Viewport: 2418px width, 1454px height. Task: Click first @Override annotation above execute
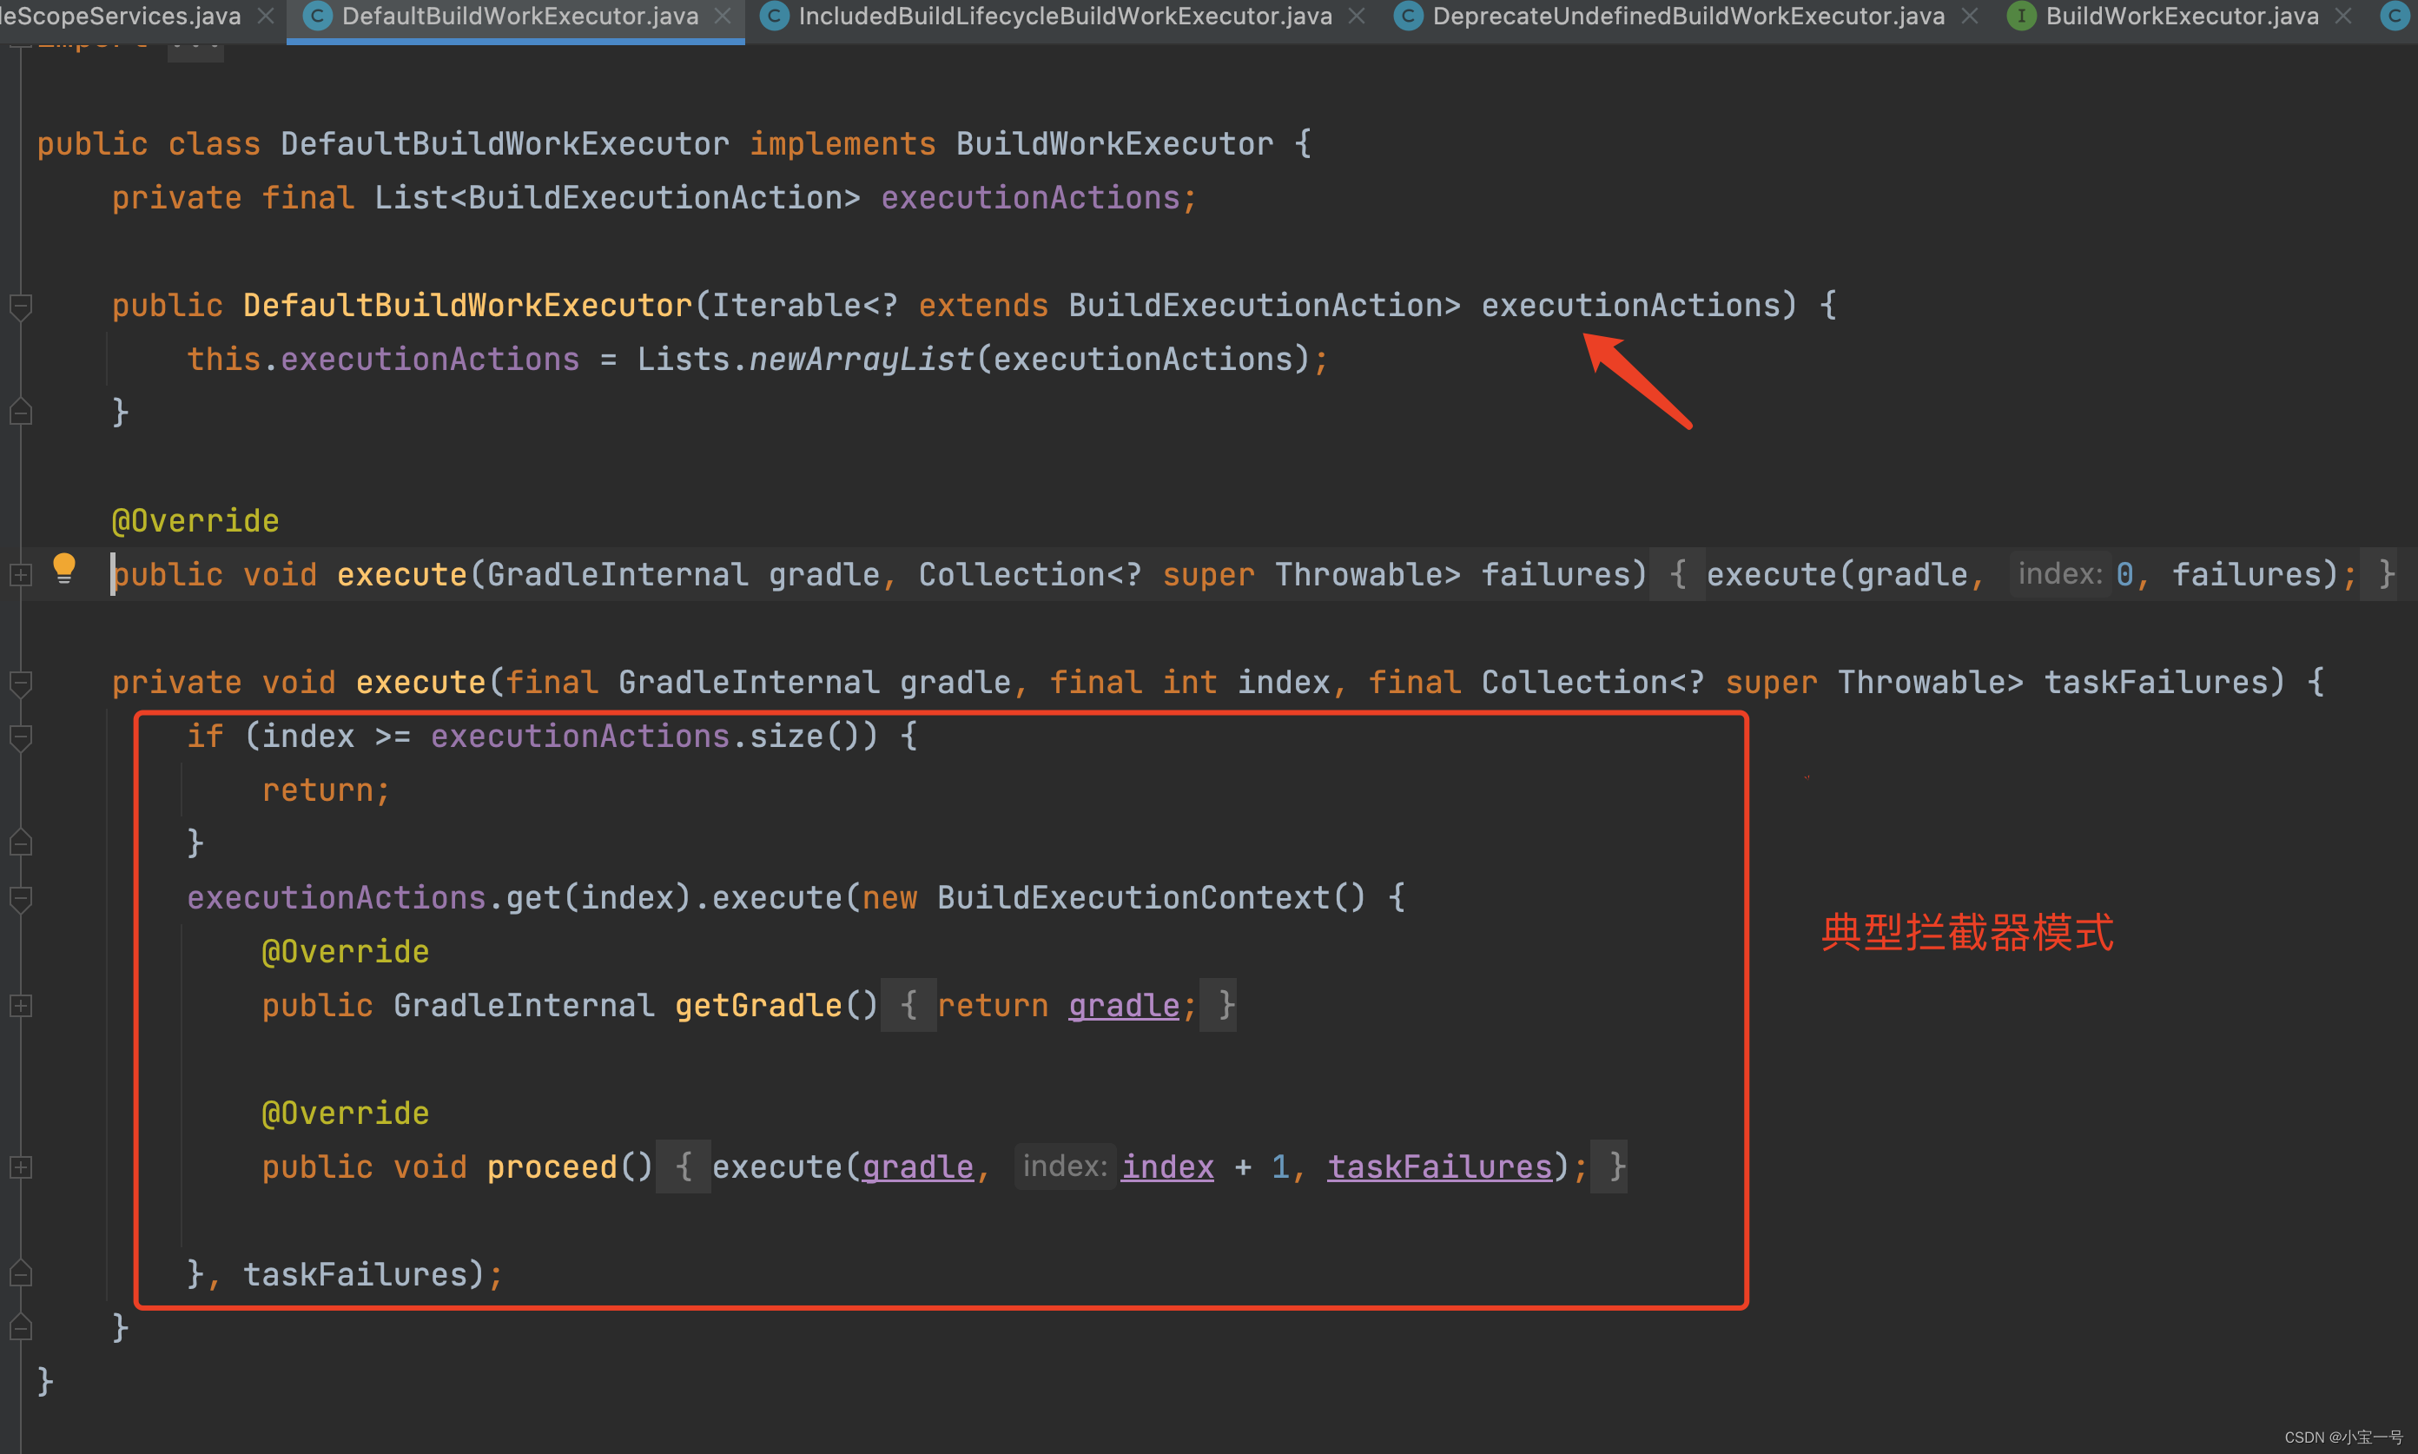click(195, 521)
